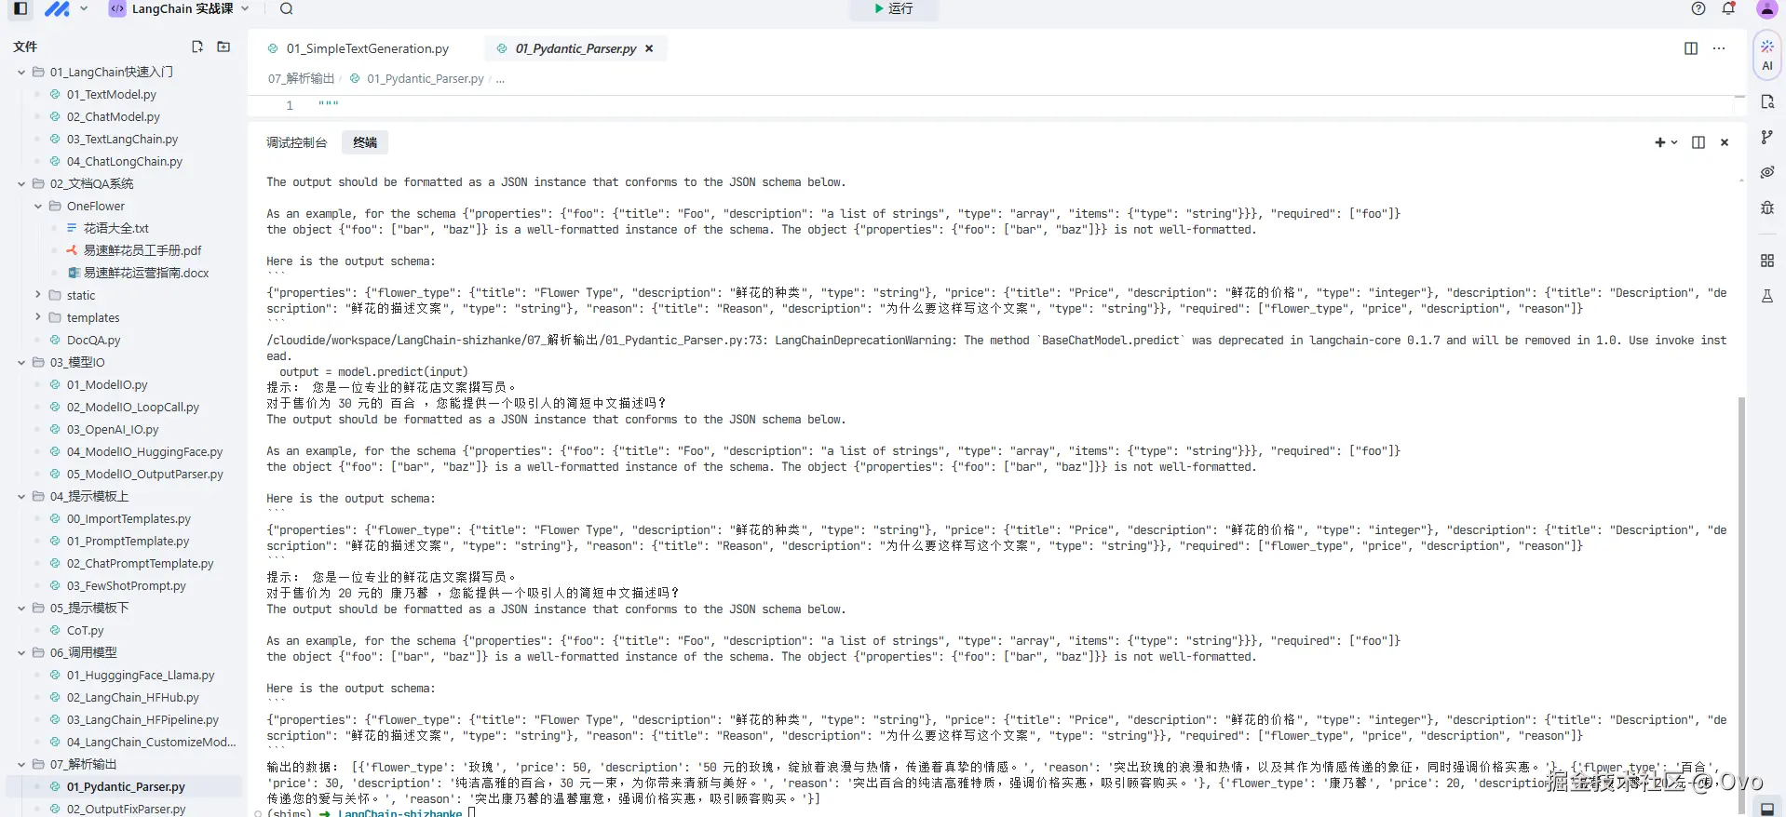Open the user avatar menu

tap(1766, 8)
